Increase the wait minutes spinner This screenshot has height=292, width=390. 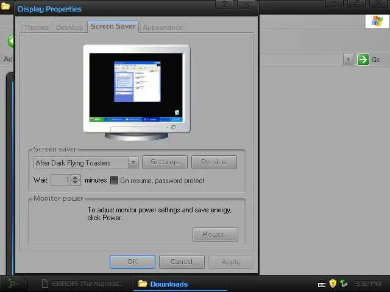pos(76,177)
